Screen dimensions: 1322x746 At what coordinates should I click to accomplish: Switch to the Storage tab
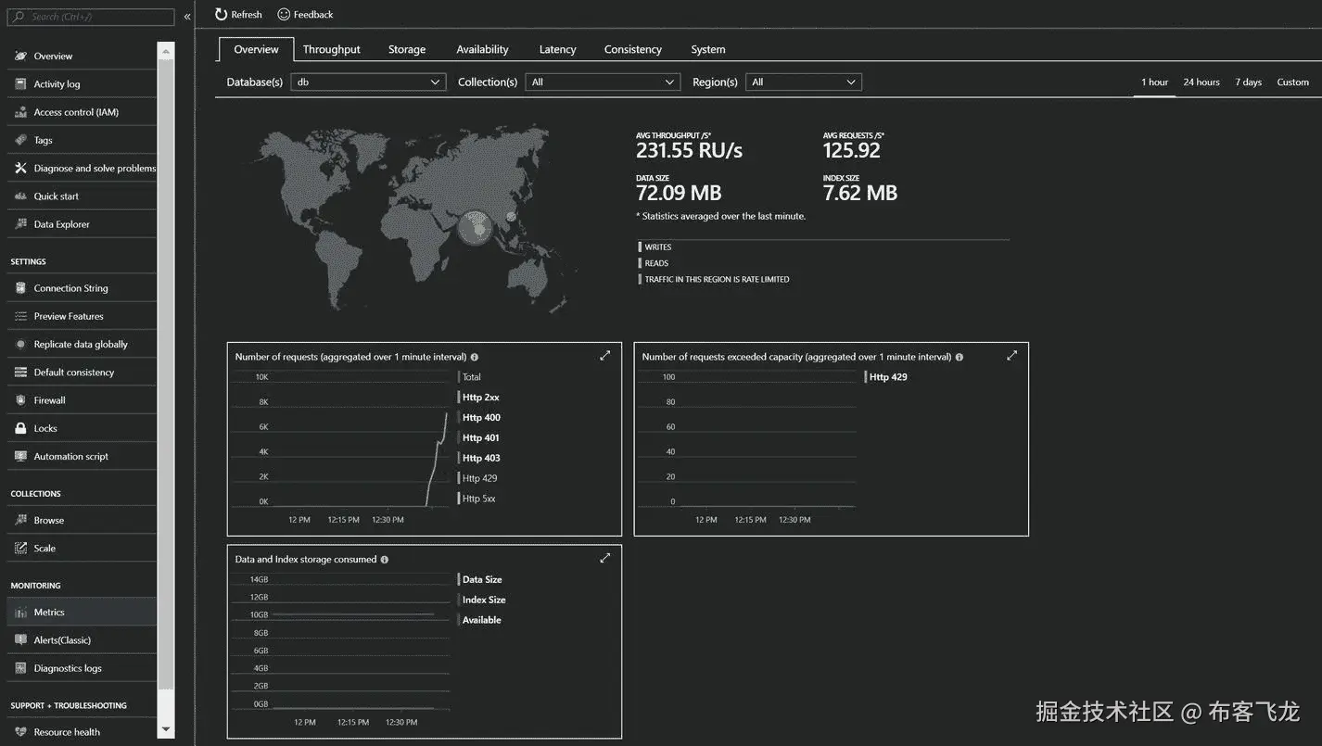tap(407, 49)
